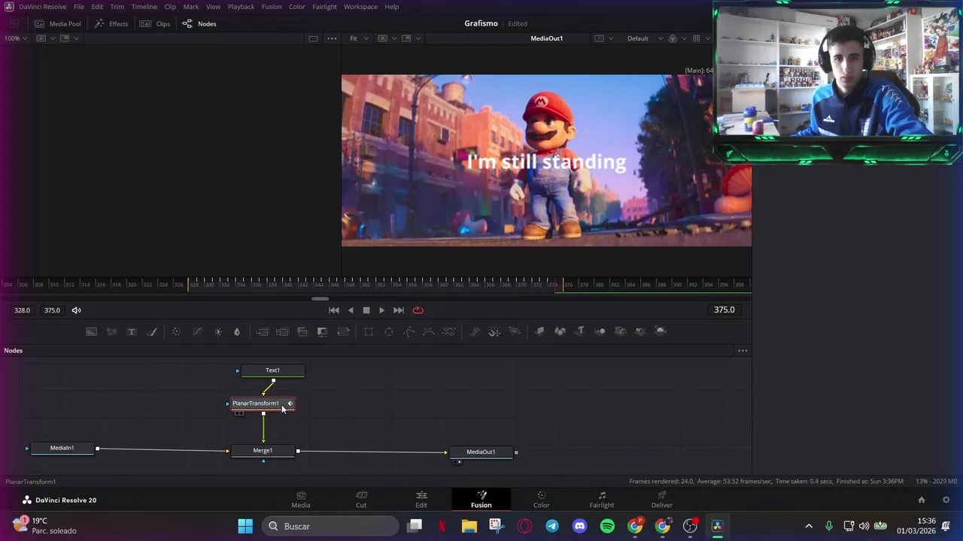
Task: Switch to the Edit page
Action: [421, 500]
